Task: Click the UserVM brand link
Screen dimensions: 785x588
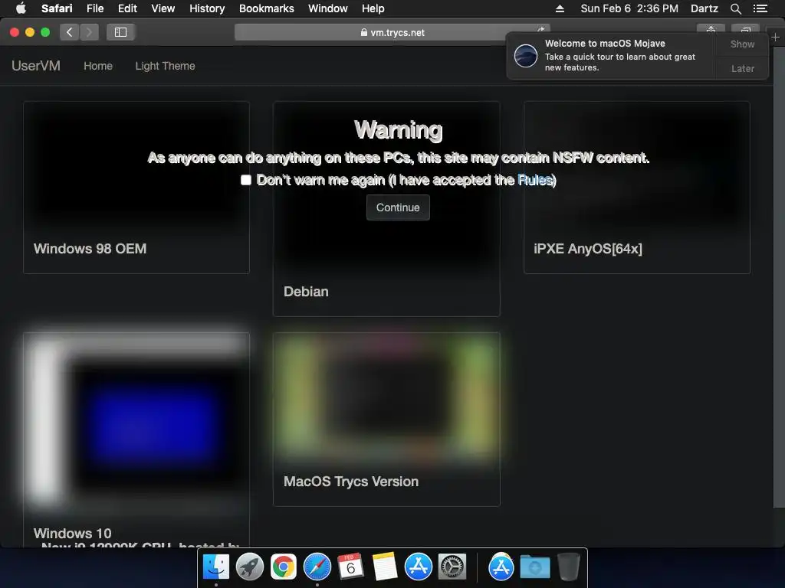Action: click(x=36, y=66)
